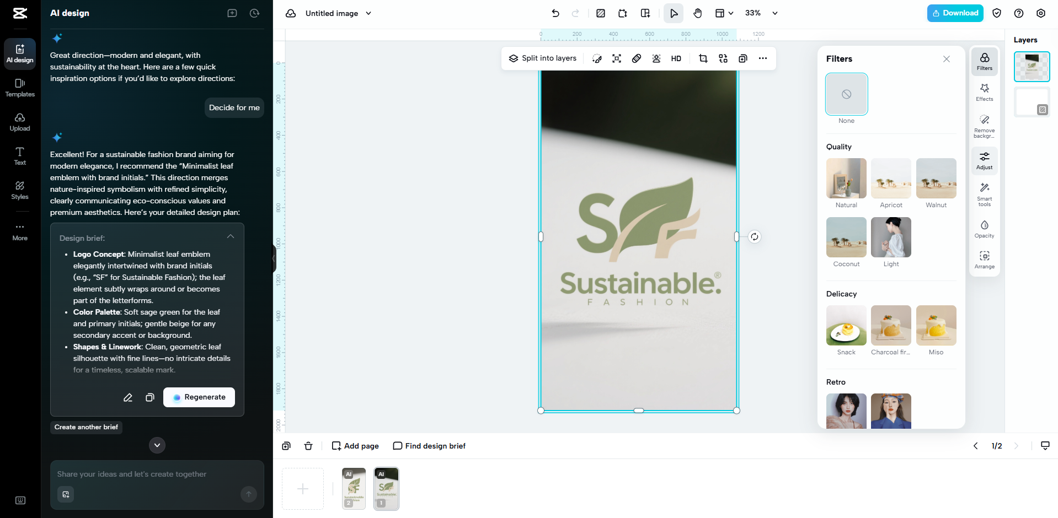This screenshot has height=518, width=1058.
Task: Open the Styles panel
Action: 19,191
